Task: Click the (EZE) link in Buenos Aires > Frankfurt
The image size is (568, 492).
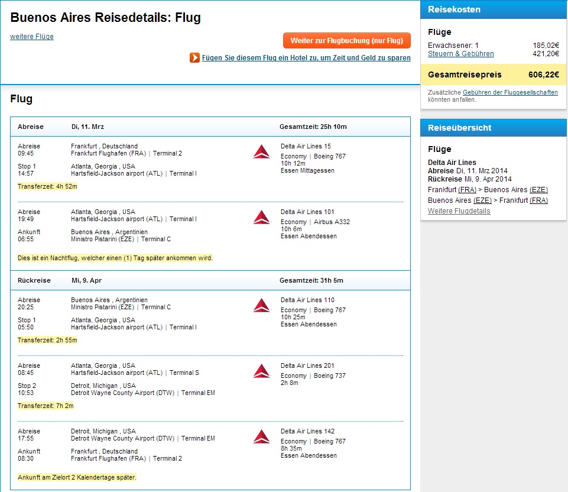Action: pos(482,200)
